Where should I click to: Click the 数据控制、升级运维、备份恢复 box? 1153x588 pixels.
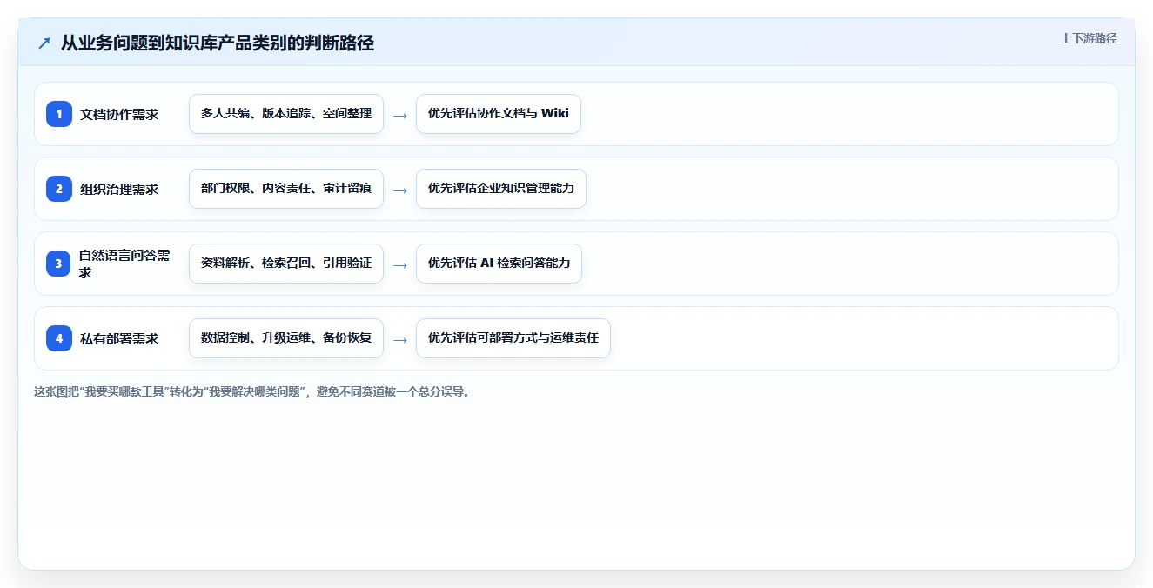(286, 338)
